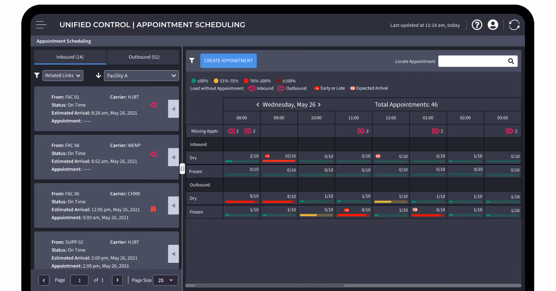Open the Facility A dropdown
This screenshot has width=556, height=291.
point(141,75)
